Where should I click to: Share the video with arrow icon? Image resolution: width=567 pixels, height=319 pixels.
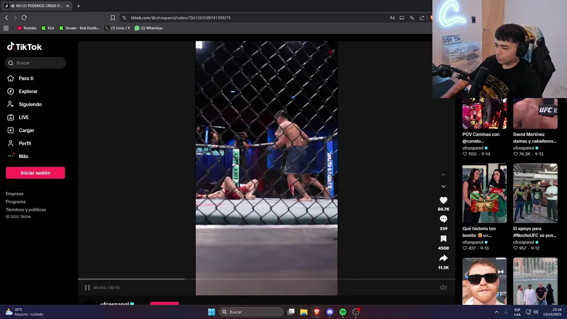[x=443, y=258]
